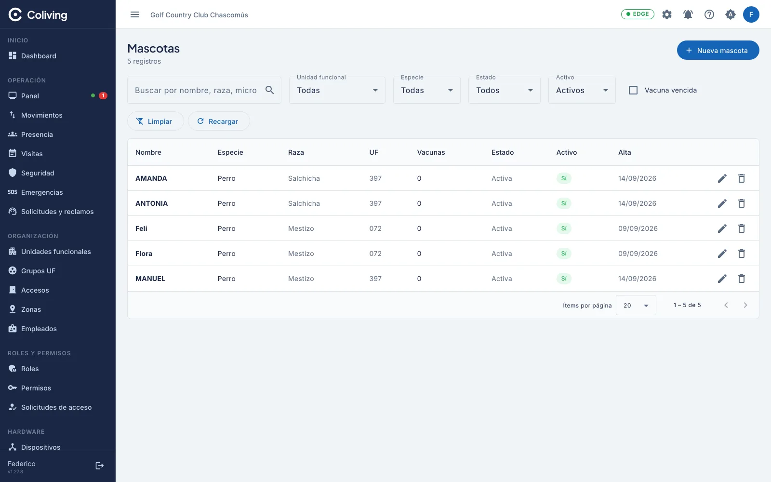Edit AMANDA pet with pencil icon
This screenshot has width=771, height=482.
pos(722,178)
